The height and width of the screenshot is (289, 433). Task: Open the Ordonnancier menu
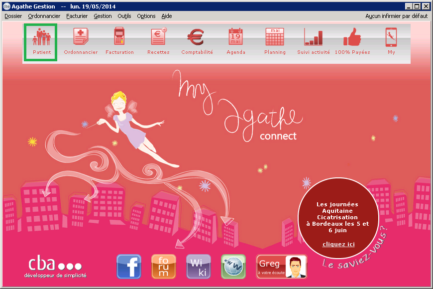pyautogui.click(x=44, y=16)
